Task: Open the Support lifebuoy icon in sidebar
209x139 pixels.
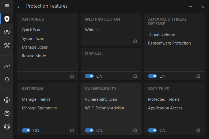Action: coord(7,127)
